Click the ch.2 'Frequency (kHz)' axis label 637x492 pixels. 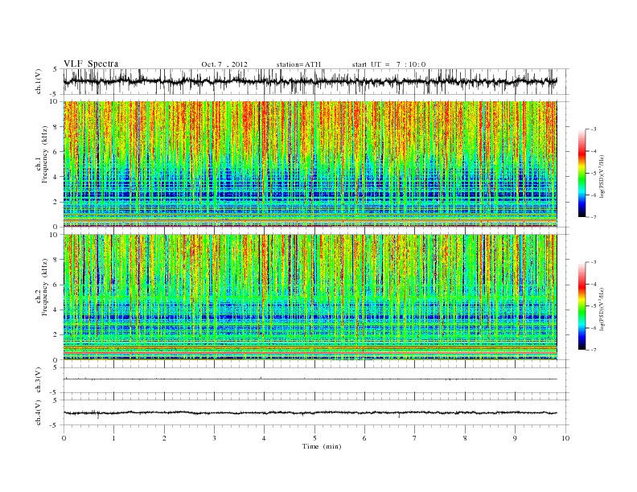click(x=44, y=287)
